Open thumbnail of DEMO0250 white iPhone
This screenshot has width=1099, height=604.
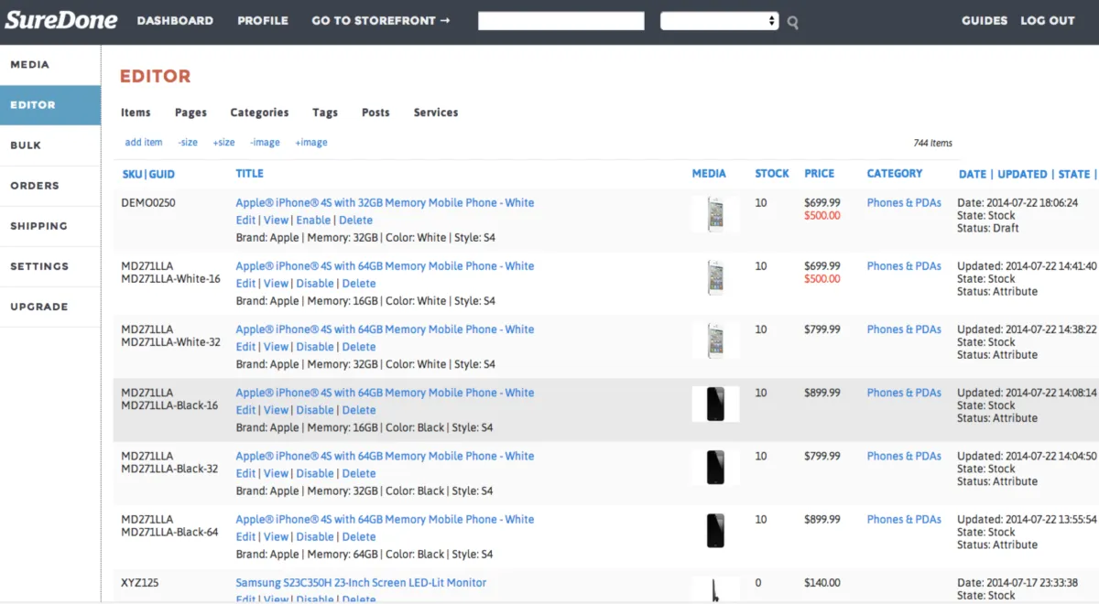coord(715,215)
